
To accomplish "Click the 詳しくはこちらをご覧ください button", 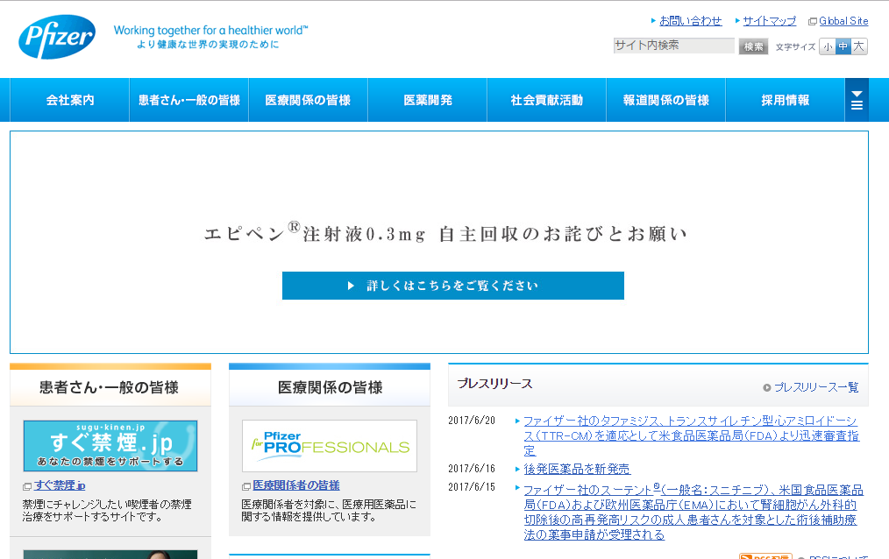I will 453,286.
